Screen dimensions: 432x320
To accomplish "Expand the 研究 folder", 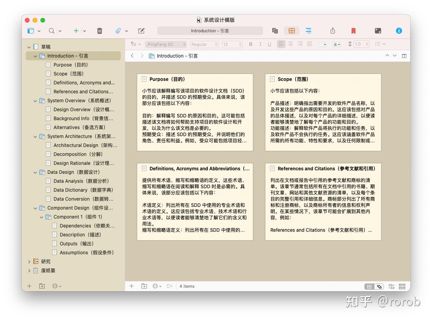I will pos(29,262).
